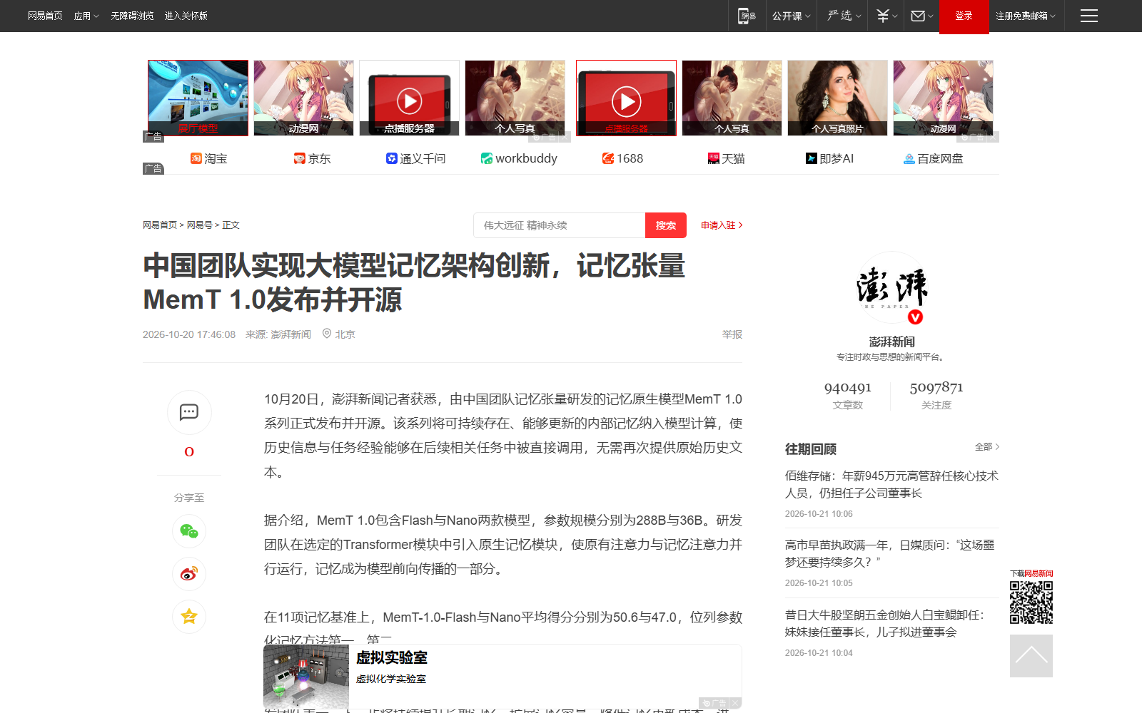Expand the mail envelope dropdown

coord(922,16)
